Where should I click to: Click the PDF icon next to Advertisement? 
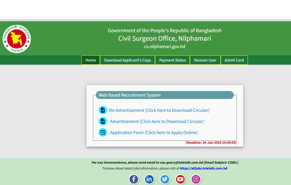pos(103,121)
